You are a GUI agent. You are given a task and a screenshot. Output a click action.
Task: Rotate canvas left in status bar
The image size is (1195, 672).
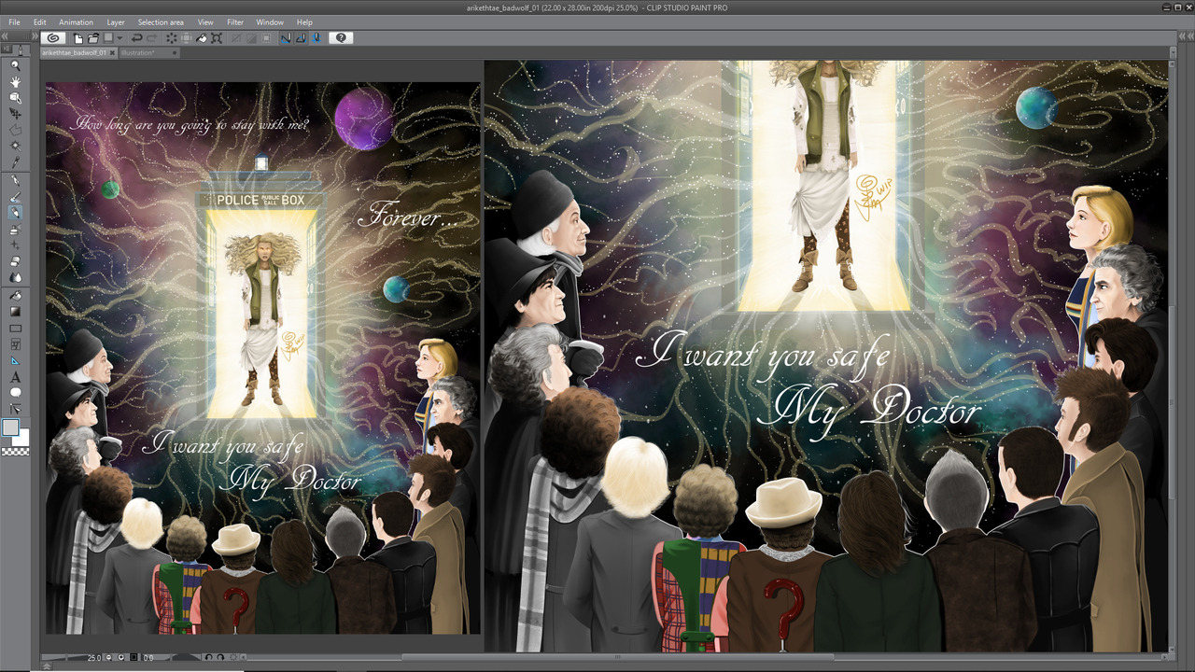pos(209,657)
